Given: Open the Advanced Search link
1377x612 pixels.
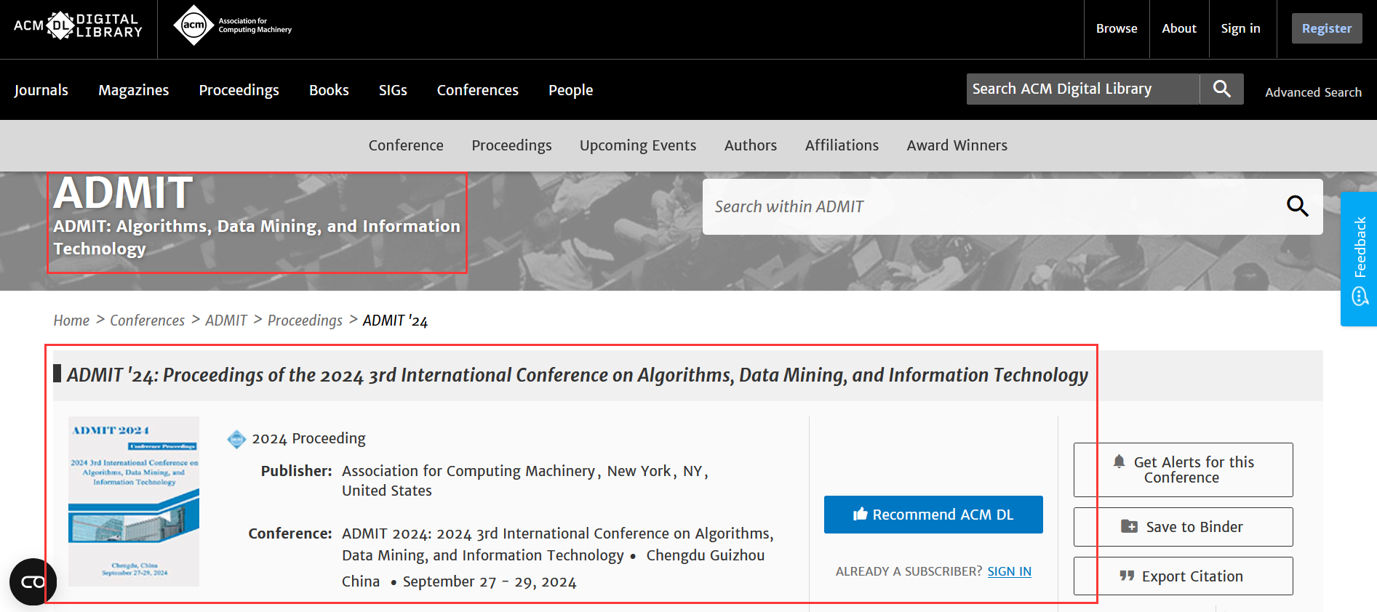Looking at the screenshot, I should coord(1313,92).
